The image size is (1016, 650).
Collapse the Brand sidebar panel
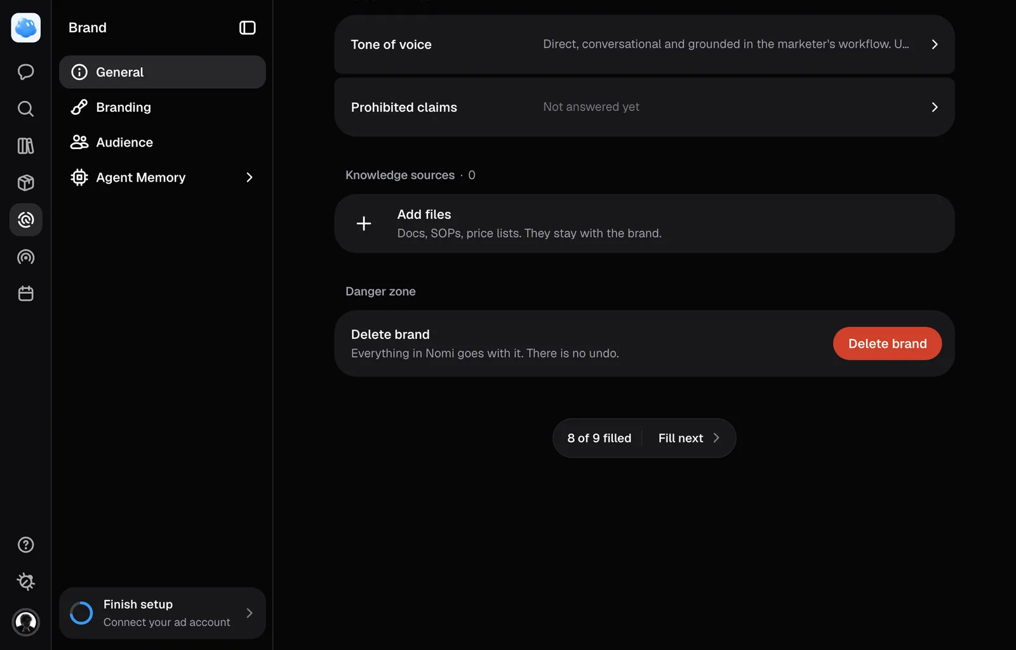[x=248, y=28]
